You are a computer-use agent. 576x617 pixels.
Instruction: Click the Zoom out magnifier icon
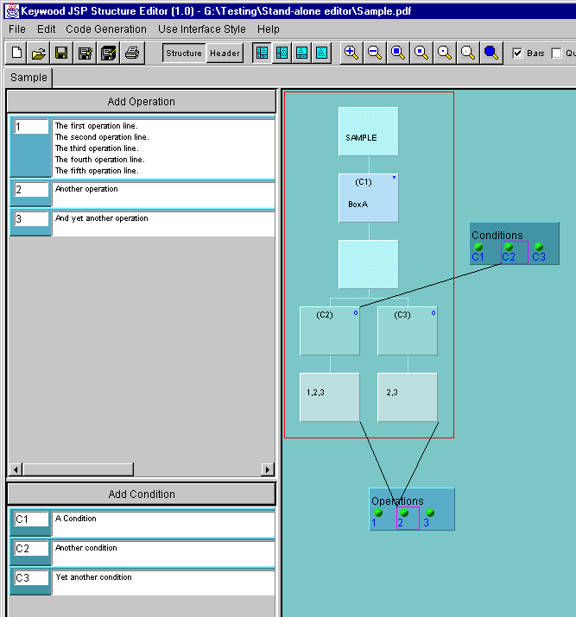pyautogui.click(x=375, y=53)
